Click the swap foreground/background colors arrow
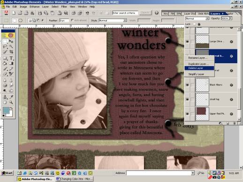This screenshot has height=182, width=243. pyautogui.click(x=11, y=108)
